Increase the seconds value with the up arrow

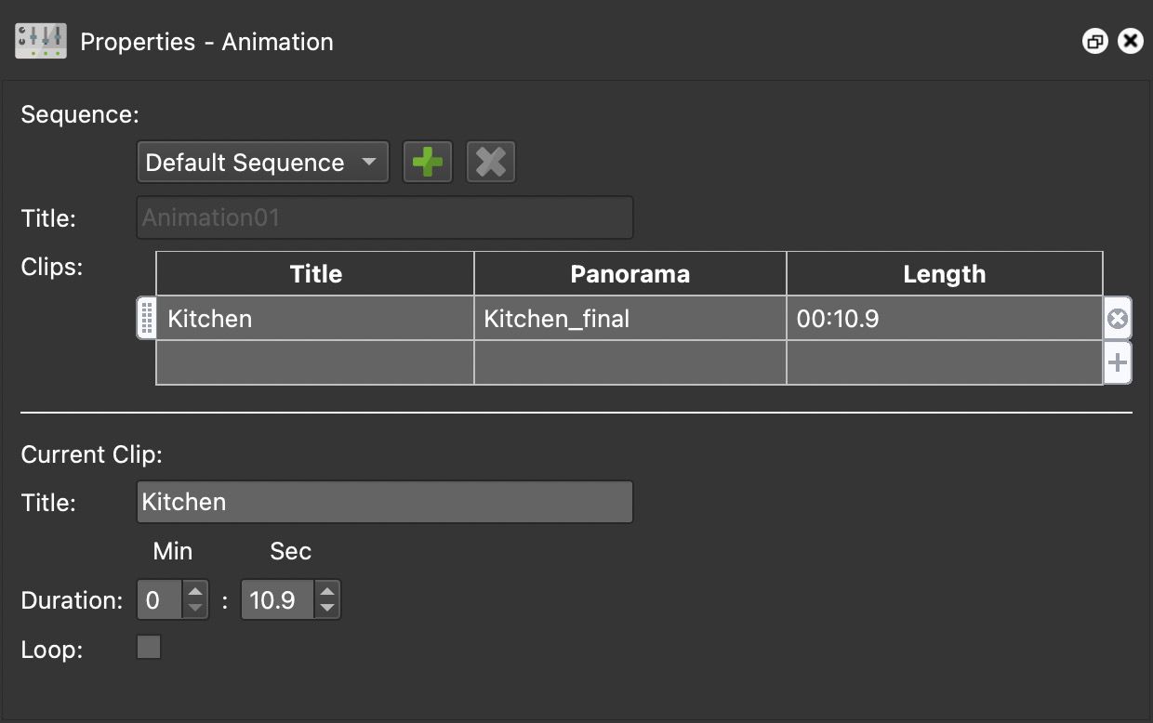(326, 593)
